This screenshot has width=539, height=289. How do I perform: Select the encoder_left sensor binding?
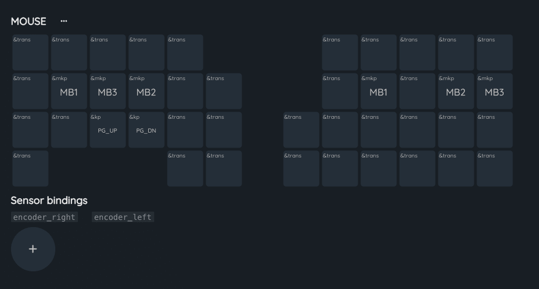pyautogui.click(x=123, y=217)
